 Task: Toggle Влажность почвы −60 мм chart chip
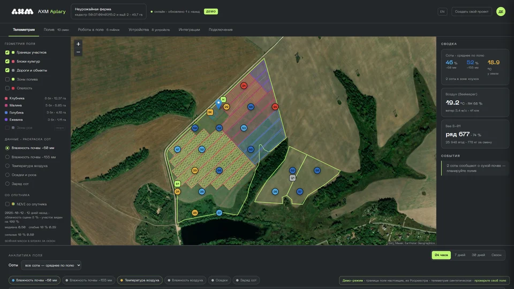tap(34, 280)
